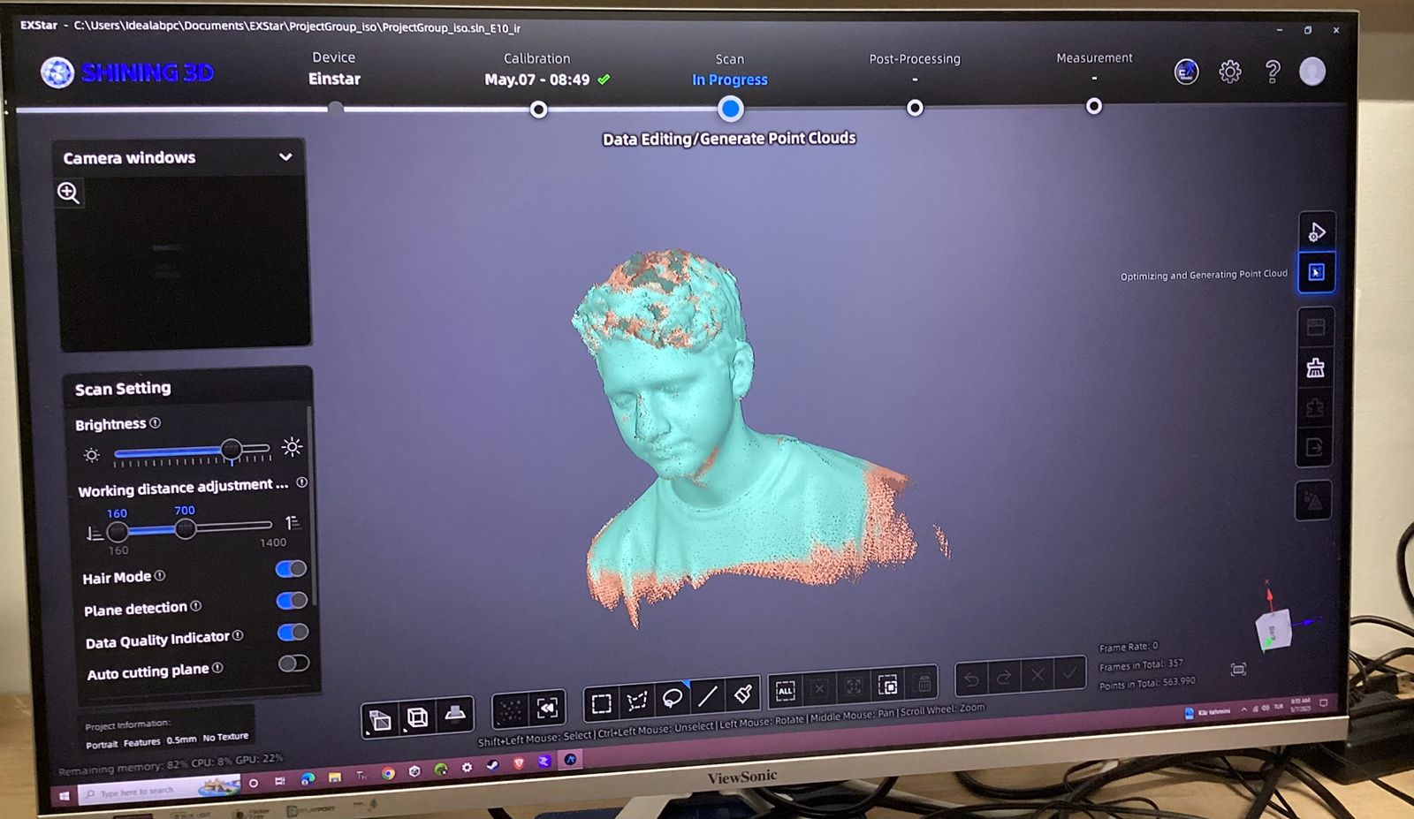Open Google Chrome from the taskbar
Screen dimensions: 1414x819
[388, 773]
